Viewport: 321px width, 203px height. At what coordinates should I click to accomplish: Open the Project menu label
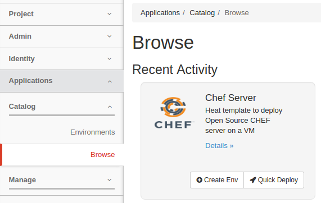pos(21,14)
